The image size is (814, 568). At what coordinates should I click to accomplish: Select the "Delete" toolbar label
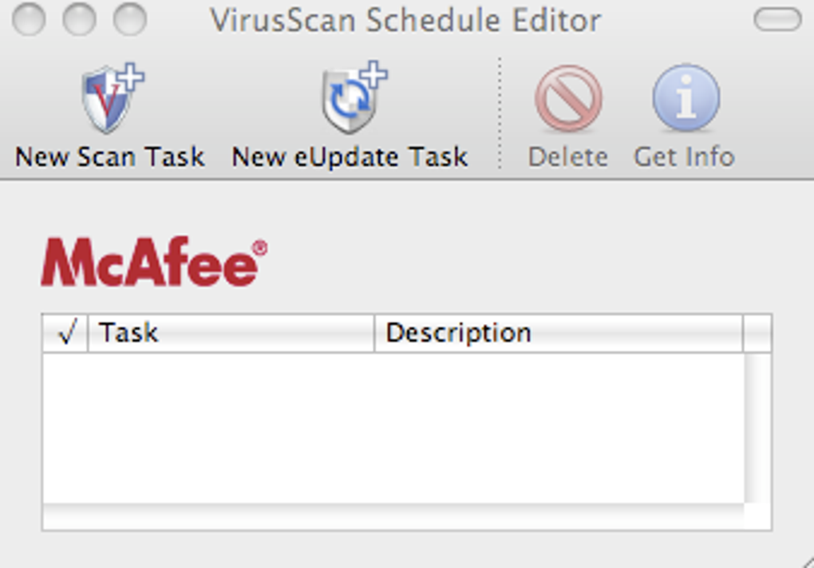pyautogui.click(x=567, y=156)
